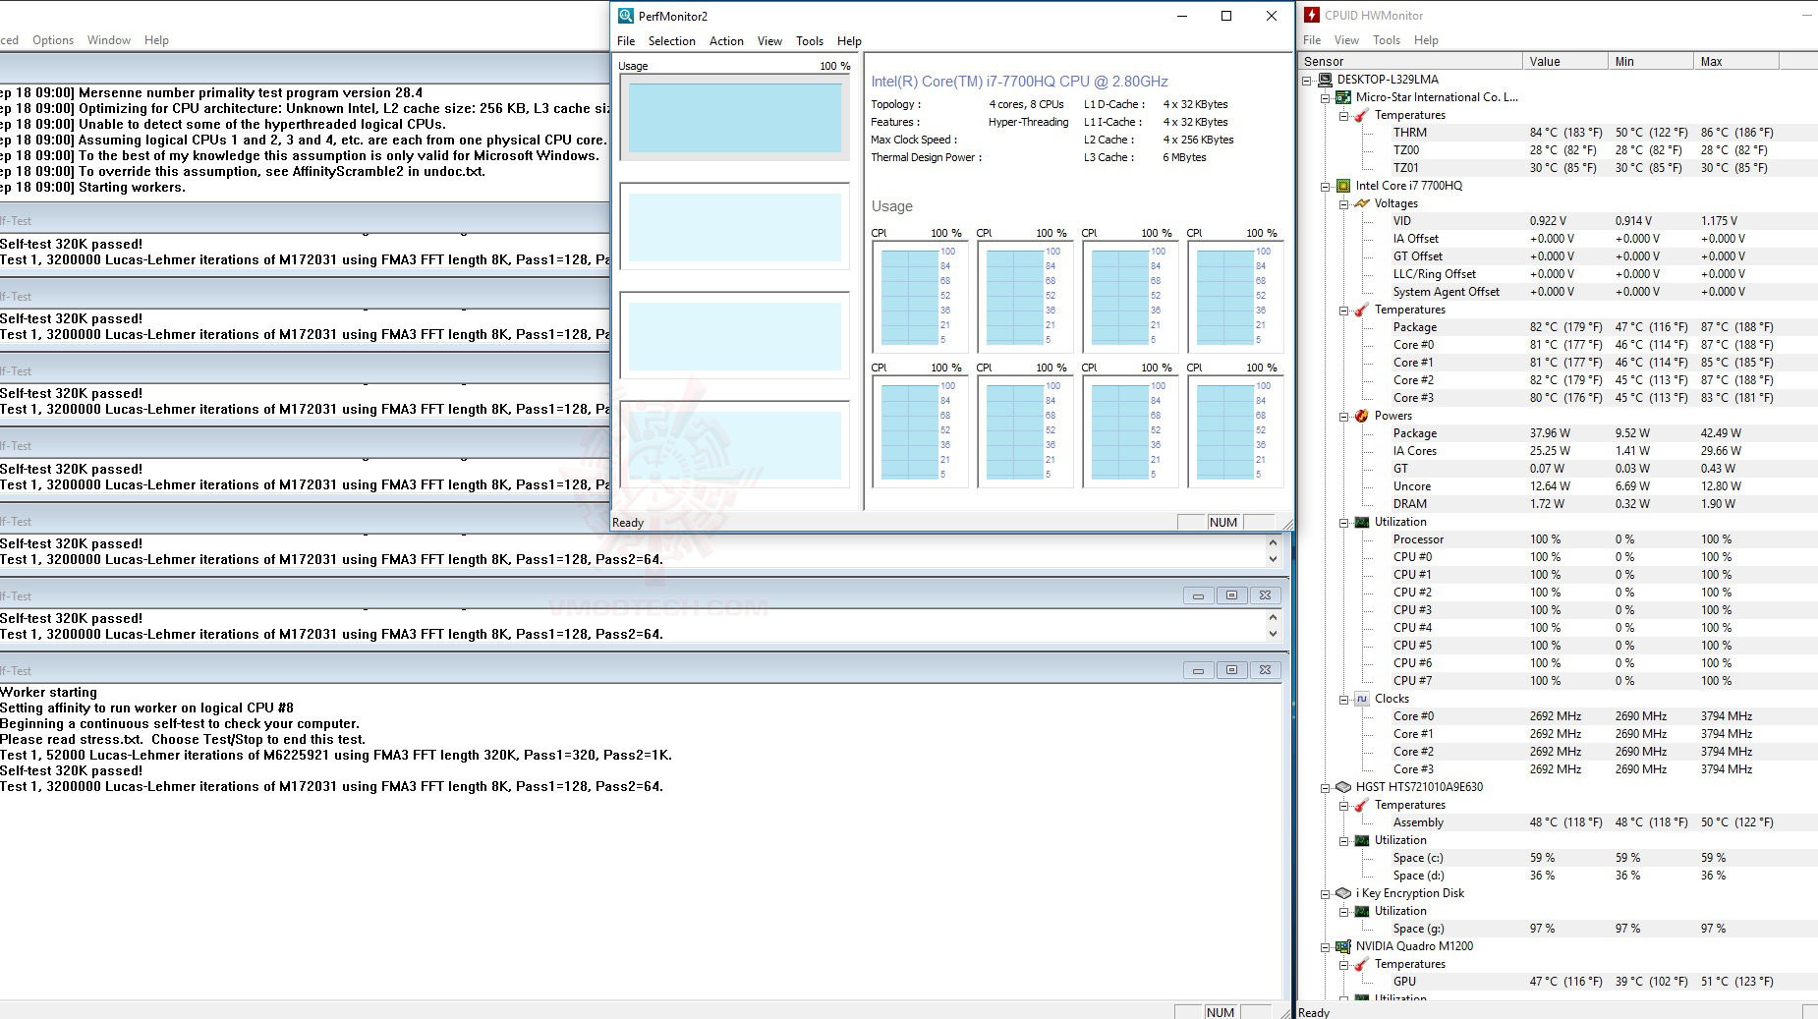Collapse the i Key Encryption Disk node

click(x=1325, y=894)
